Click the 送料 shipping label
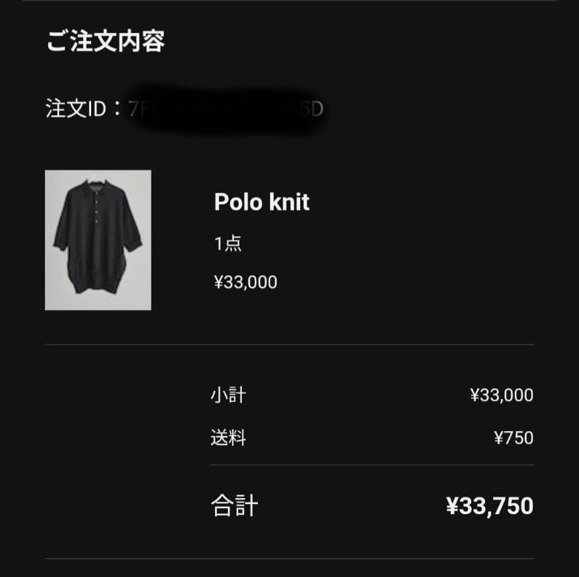The image size is (579, 577). coord(228,438)
